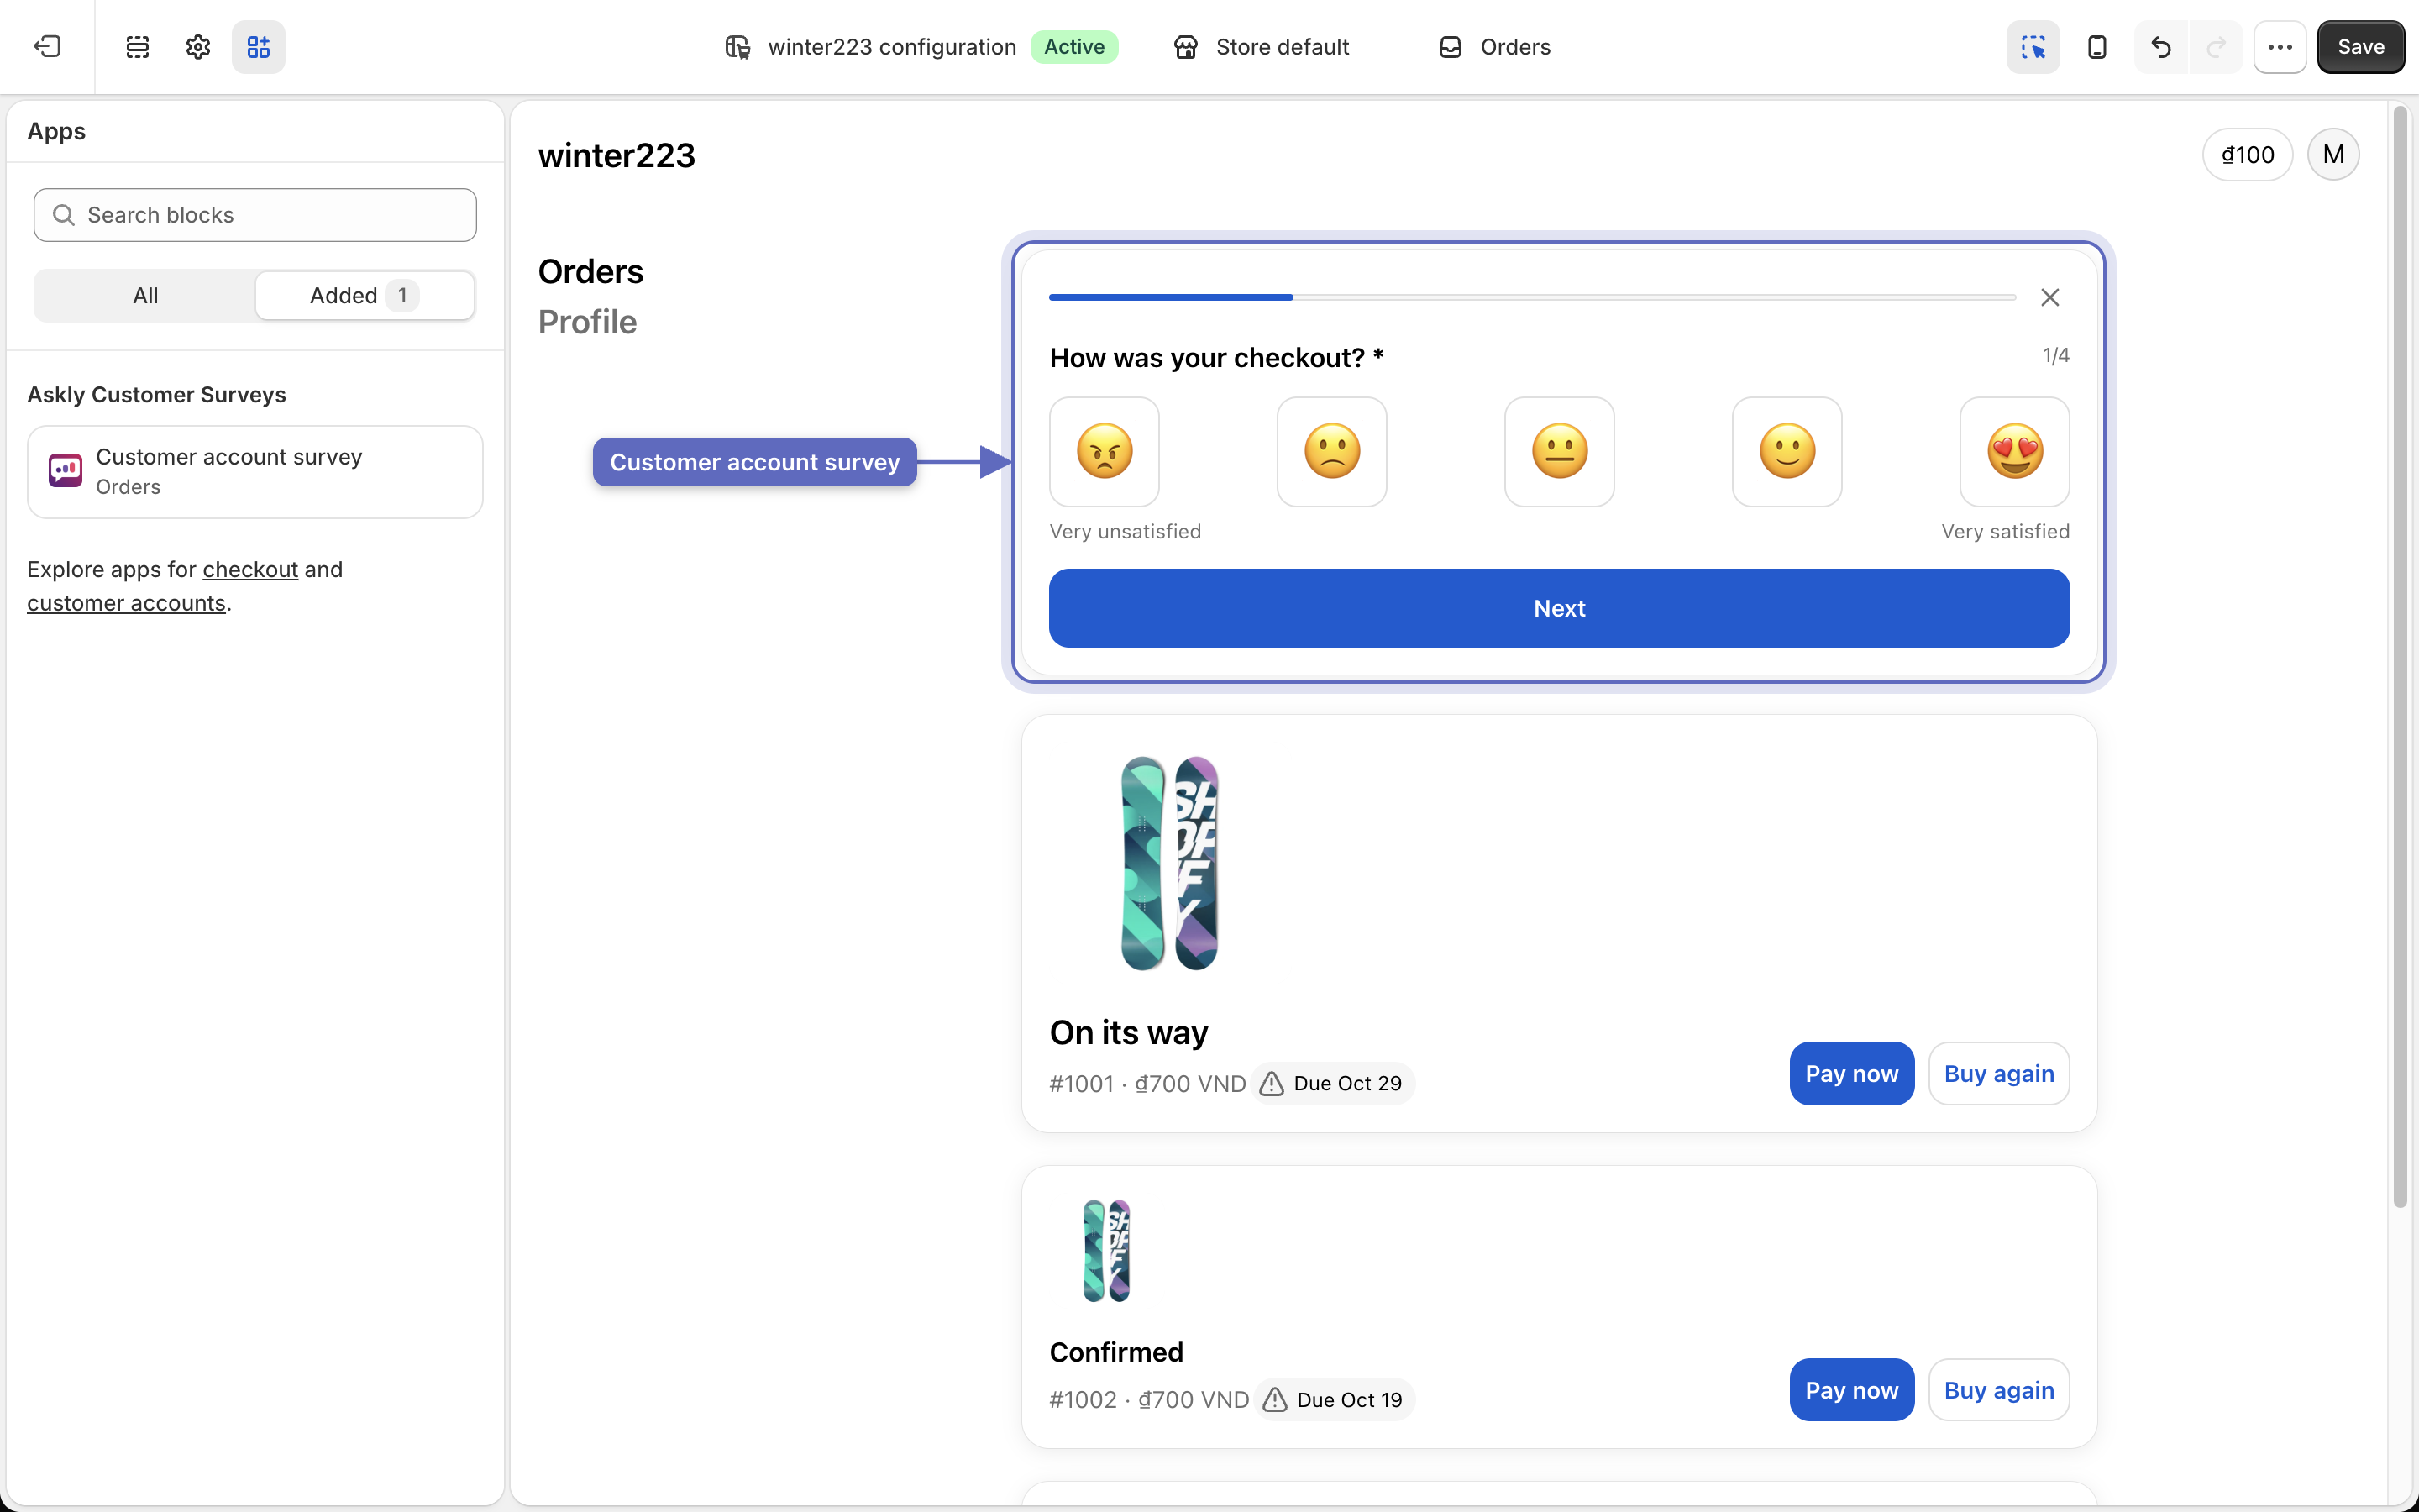
Task: Click Pay now for order #1002
Action: [x=1851, y=1390]
